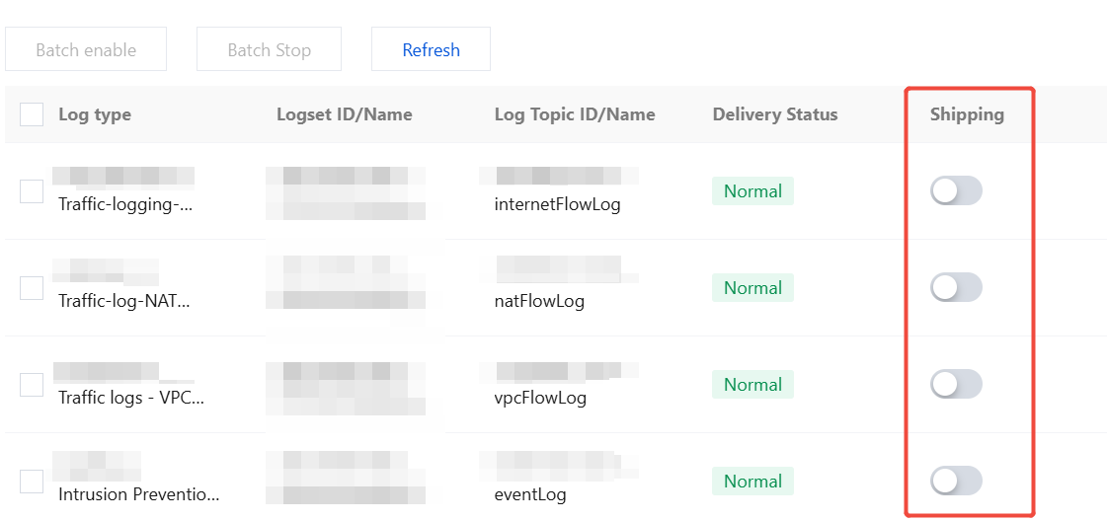Screen dimensions: 1107x521
Task: Click the Normal status for internetFlowLog
Action: coord(752,191)
